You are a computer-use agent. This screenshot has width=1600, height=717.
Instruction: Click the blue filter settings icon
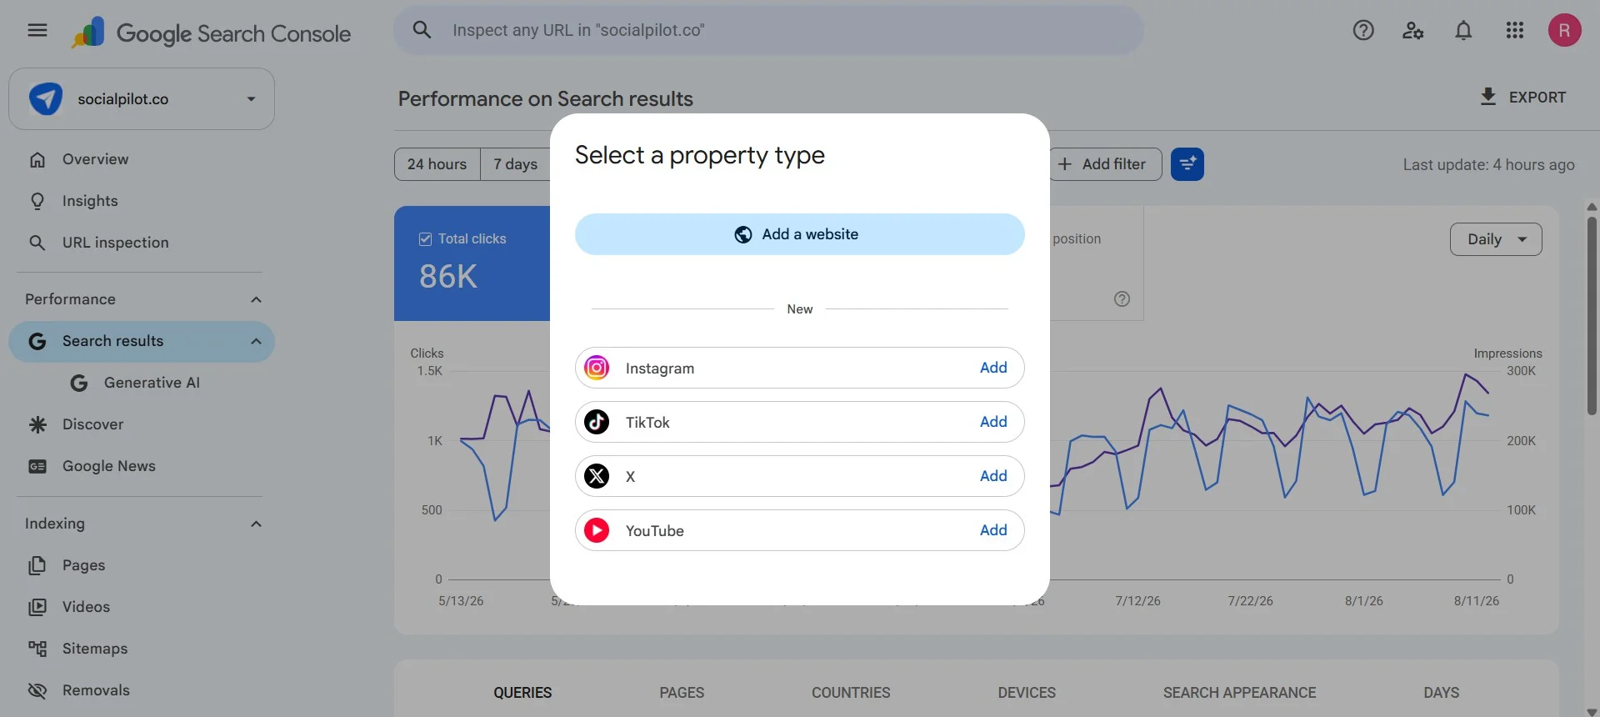click(1187, 164)
